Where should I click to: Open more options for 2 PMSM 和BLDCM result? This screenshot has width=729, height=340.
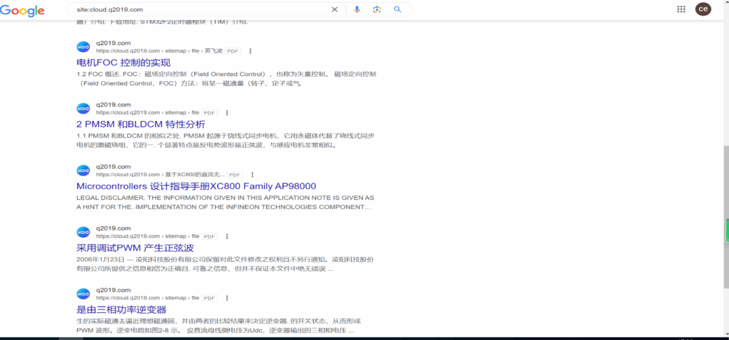[227, 112]
